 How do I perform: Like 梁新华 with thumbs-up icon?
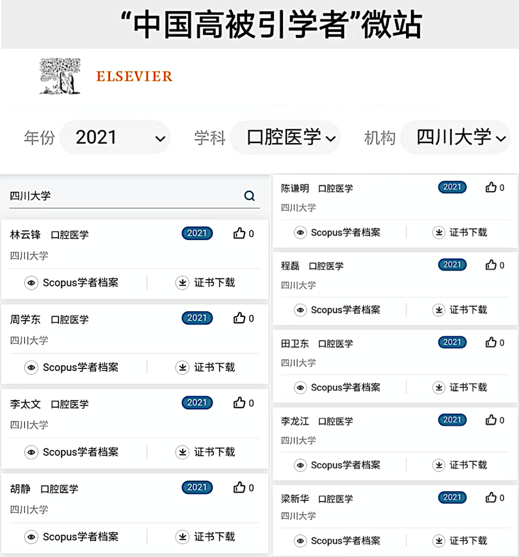point(491,498)
